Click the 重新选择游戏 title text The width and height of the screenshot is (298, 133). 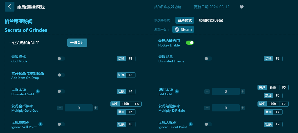coord(31,7)
